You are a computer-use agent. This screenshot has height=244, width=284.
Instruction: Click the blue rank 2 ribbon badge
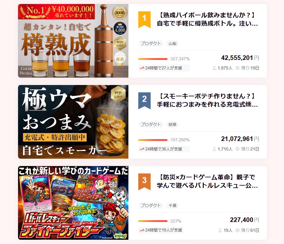point(144,101)
